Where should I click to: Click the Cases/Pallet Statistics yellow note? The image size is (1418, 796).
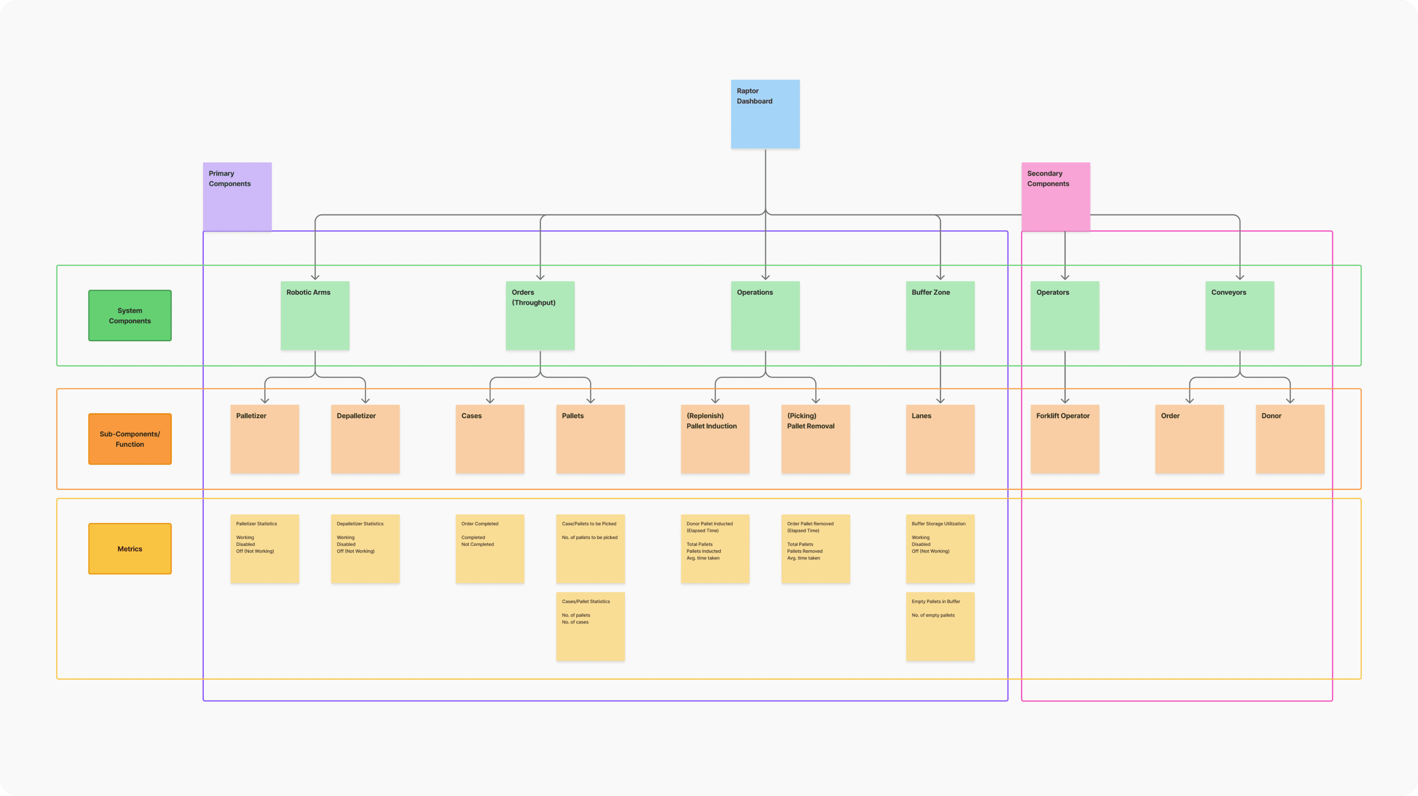click(x=590, y=626)
